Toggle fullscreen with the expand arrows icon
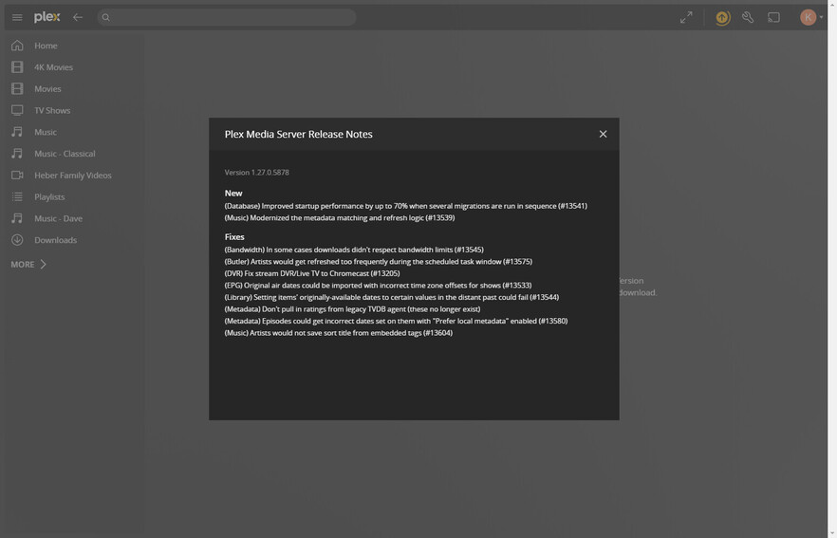837x538 pixels. [686, 18]
